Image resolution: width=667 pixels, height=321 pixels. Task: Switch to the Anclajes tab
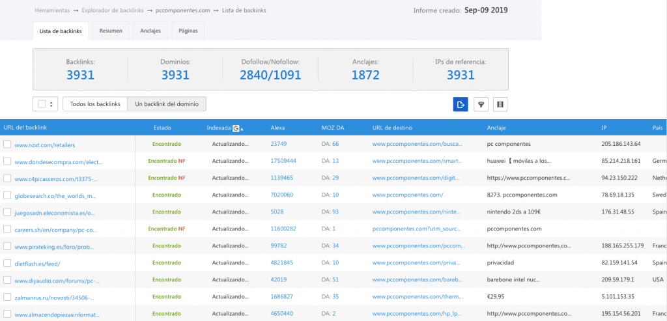click(x=150, y=31)
